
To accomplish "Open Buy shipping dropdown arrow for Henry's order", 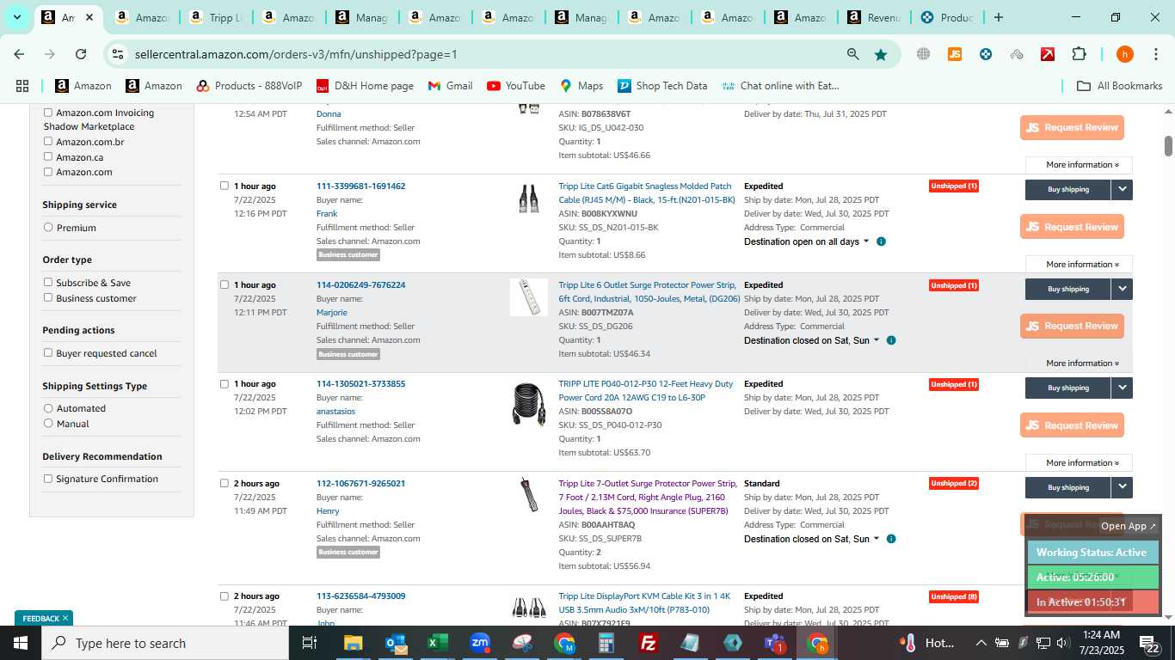I will (x=1122, y=487).
